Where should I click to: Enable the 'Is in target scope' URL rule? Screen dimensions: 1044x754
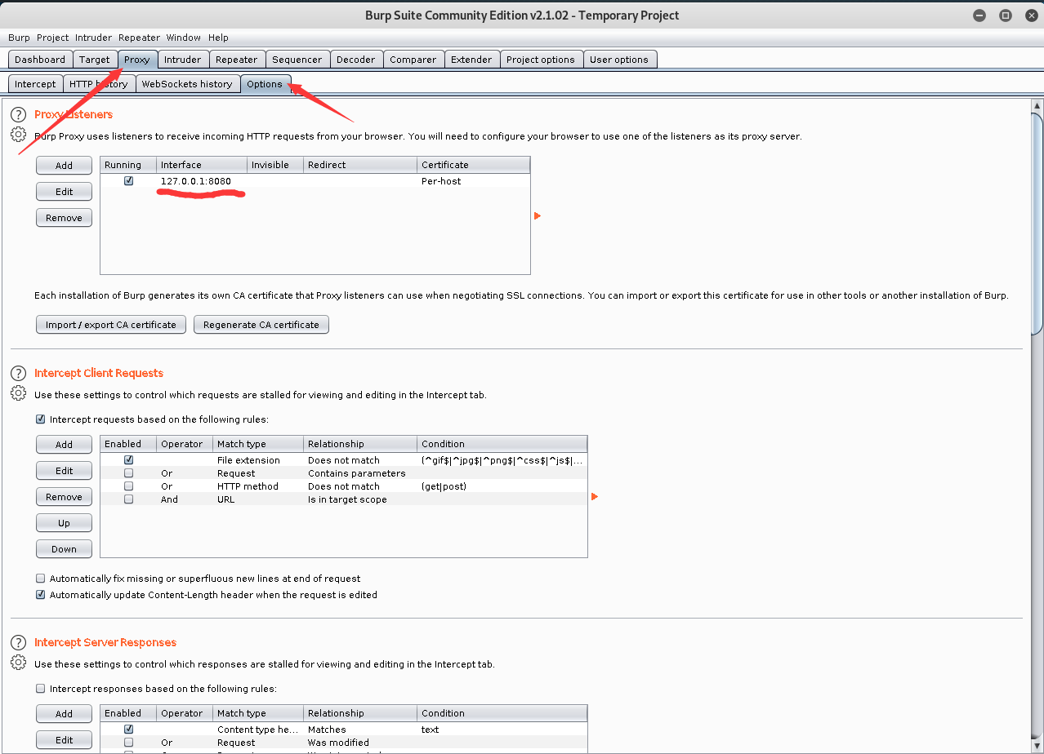point(128,499)
